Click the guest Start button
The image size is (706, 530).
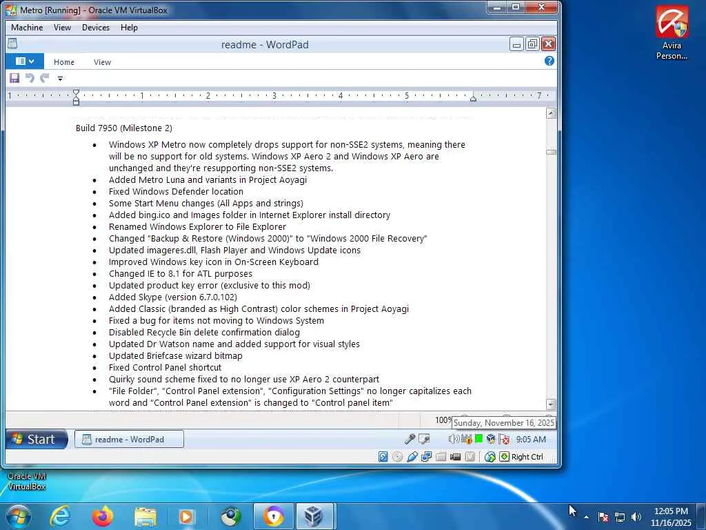click(x=37, y=439)
